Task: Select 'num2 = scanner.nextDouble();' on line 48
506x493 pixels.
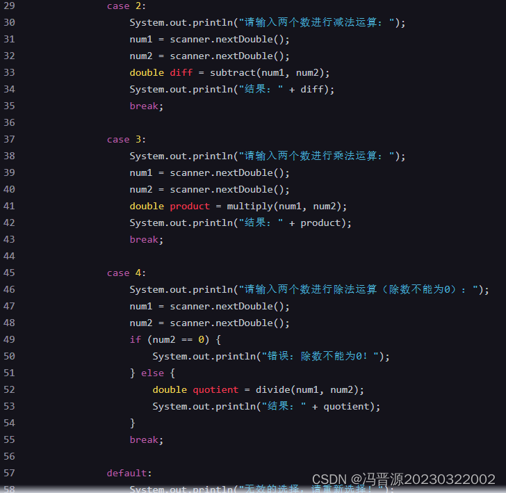Action: [x=209, y=323]
